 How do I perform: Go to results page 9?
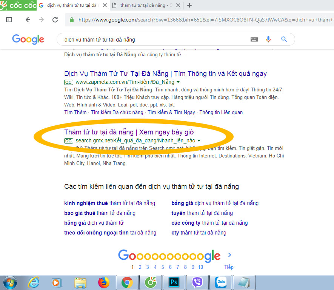click(x=193, y=267)
